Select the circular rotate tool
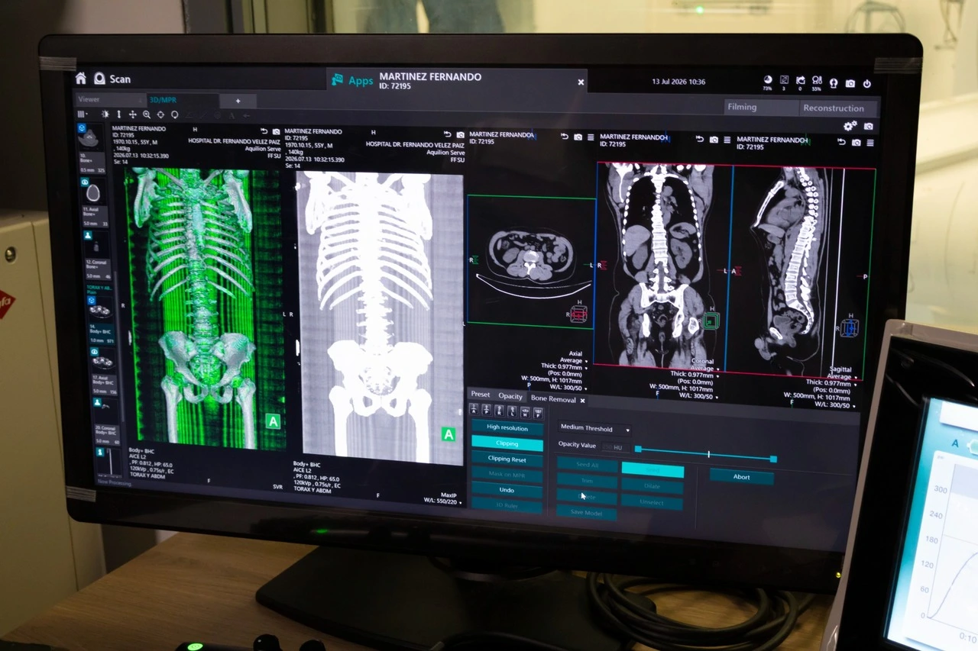 tap(174, 114)
